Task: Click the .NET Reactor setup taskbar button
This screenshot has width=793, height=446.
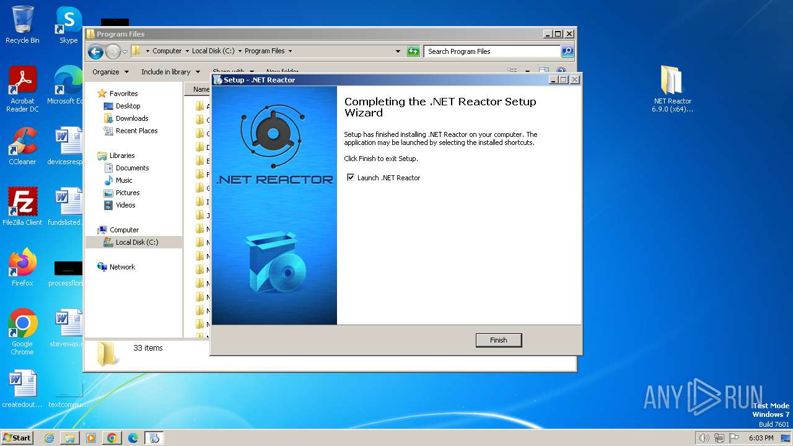Action: (154, 438)
